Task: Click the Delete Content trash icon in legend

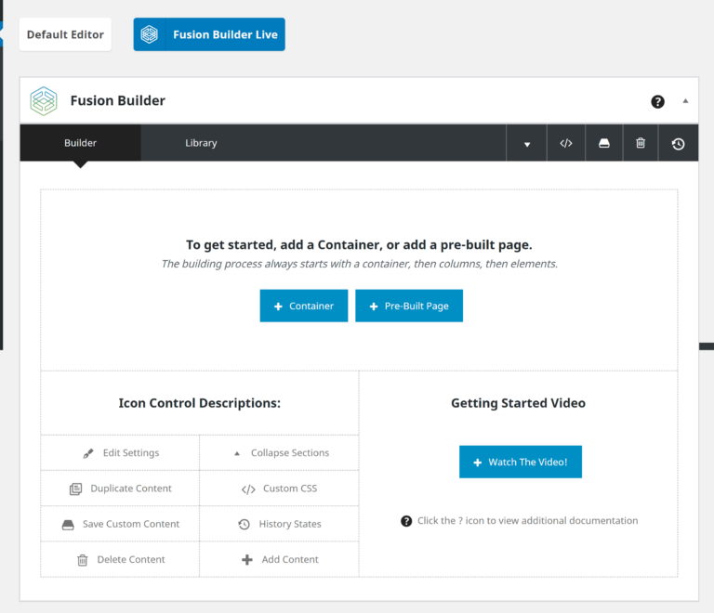Action: point(82,560)
